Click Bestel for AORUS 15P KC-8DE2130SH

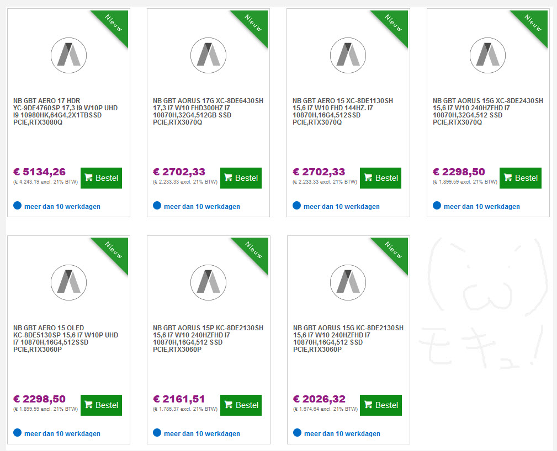point(241,405)
